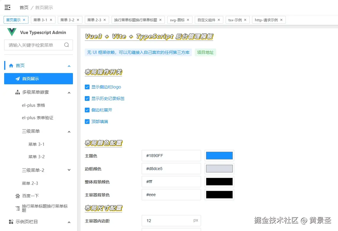Open the 主题色 color picker swatch
This screenshot has height=231, width=338.
pyautogui.click(x=219, y=156)
